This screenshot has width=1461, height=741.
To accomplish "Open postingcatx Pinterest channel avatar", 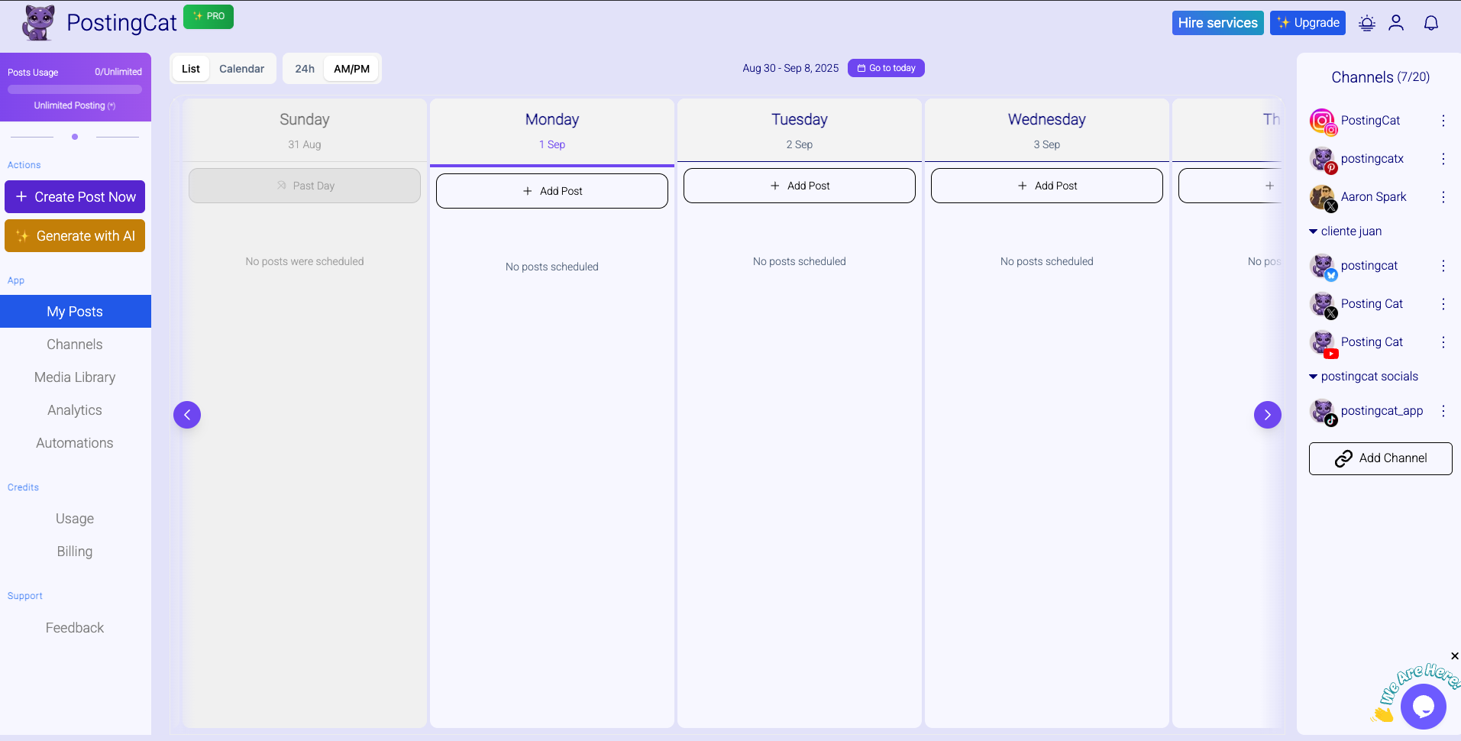I will click(x=1323, y=159).
